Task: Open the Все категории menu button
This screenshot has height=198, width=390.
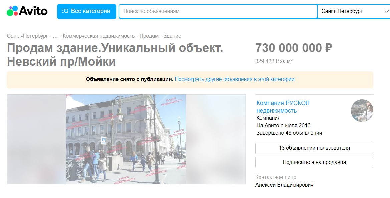Action: coord(86,11)
